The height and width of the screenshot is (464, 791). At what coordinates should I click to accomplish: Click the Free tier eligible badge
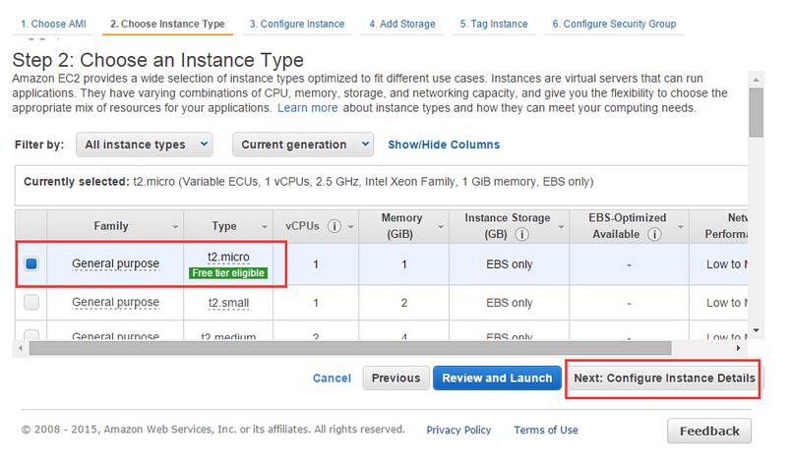228,273
